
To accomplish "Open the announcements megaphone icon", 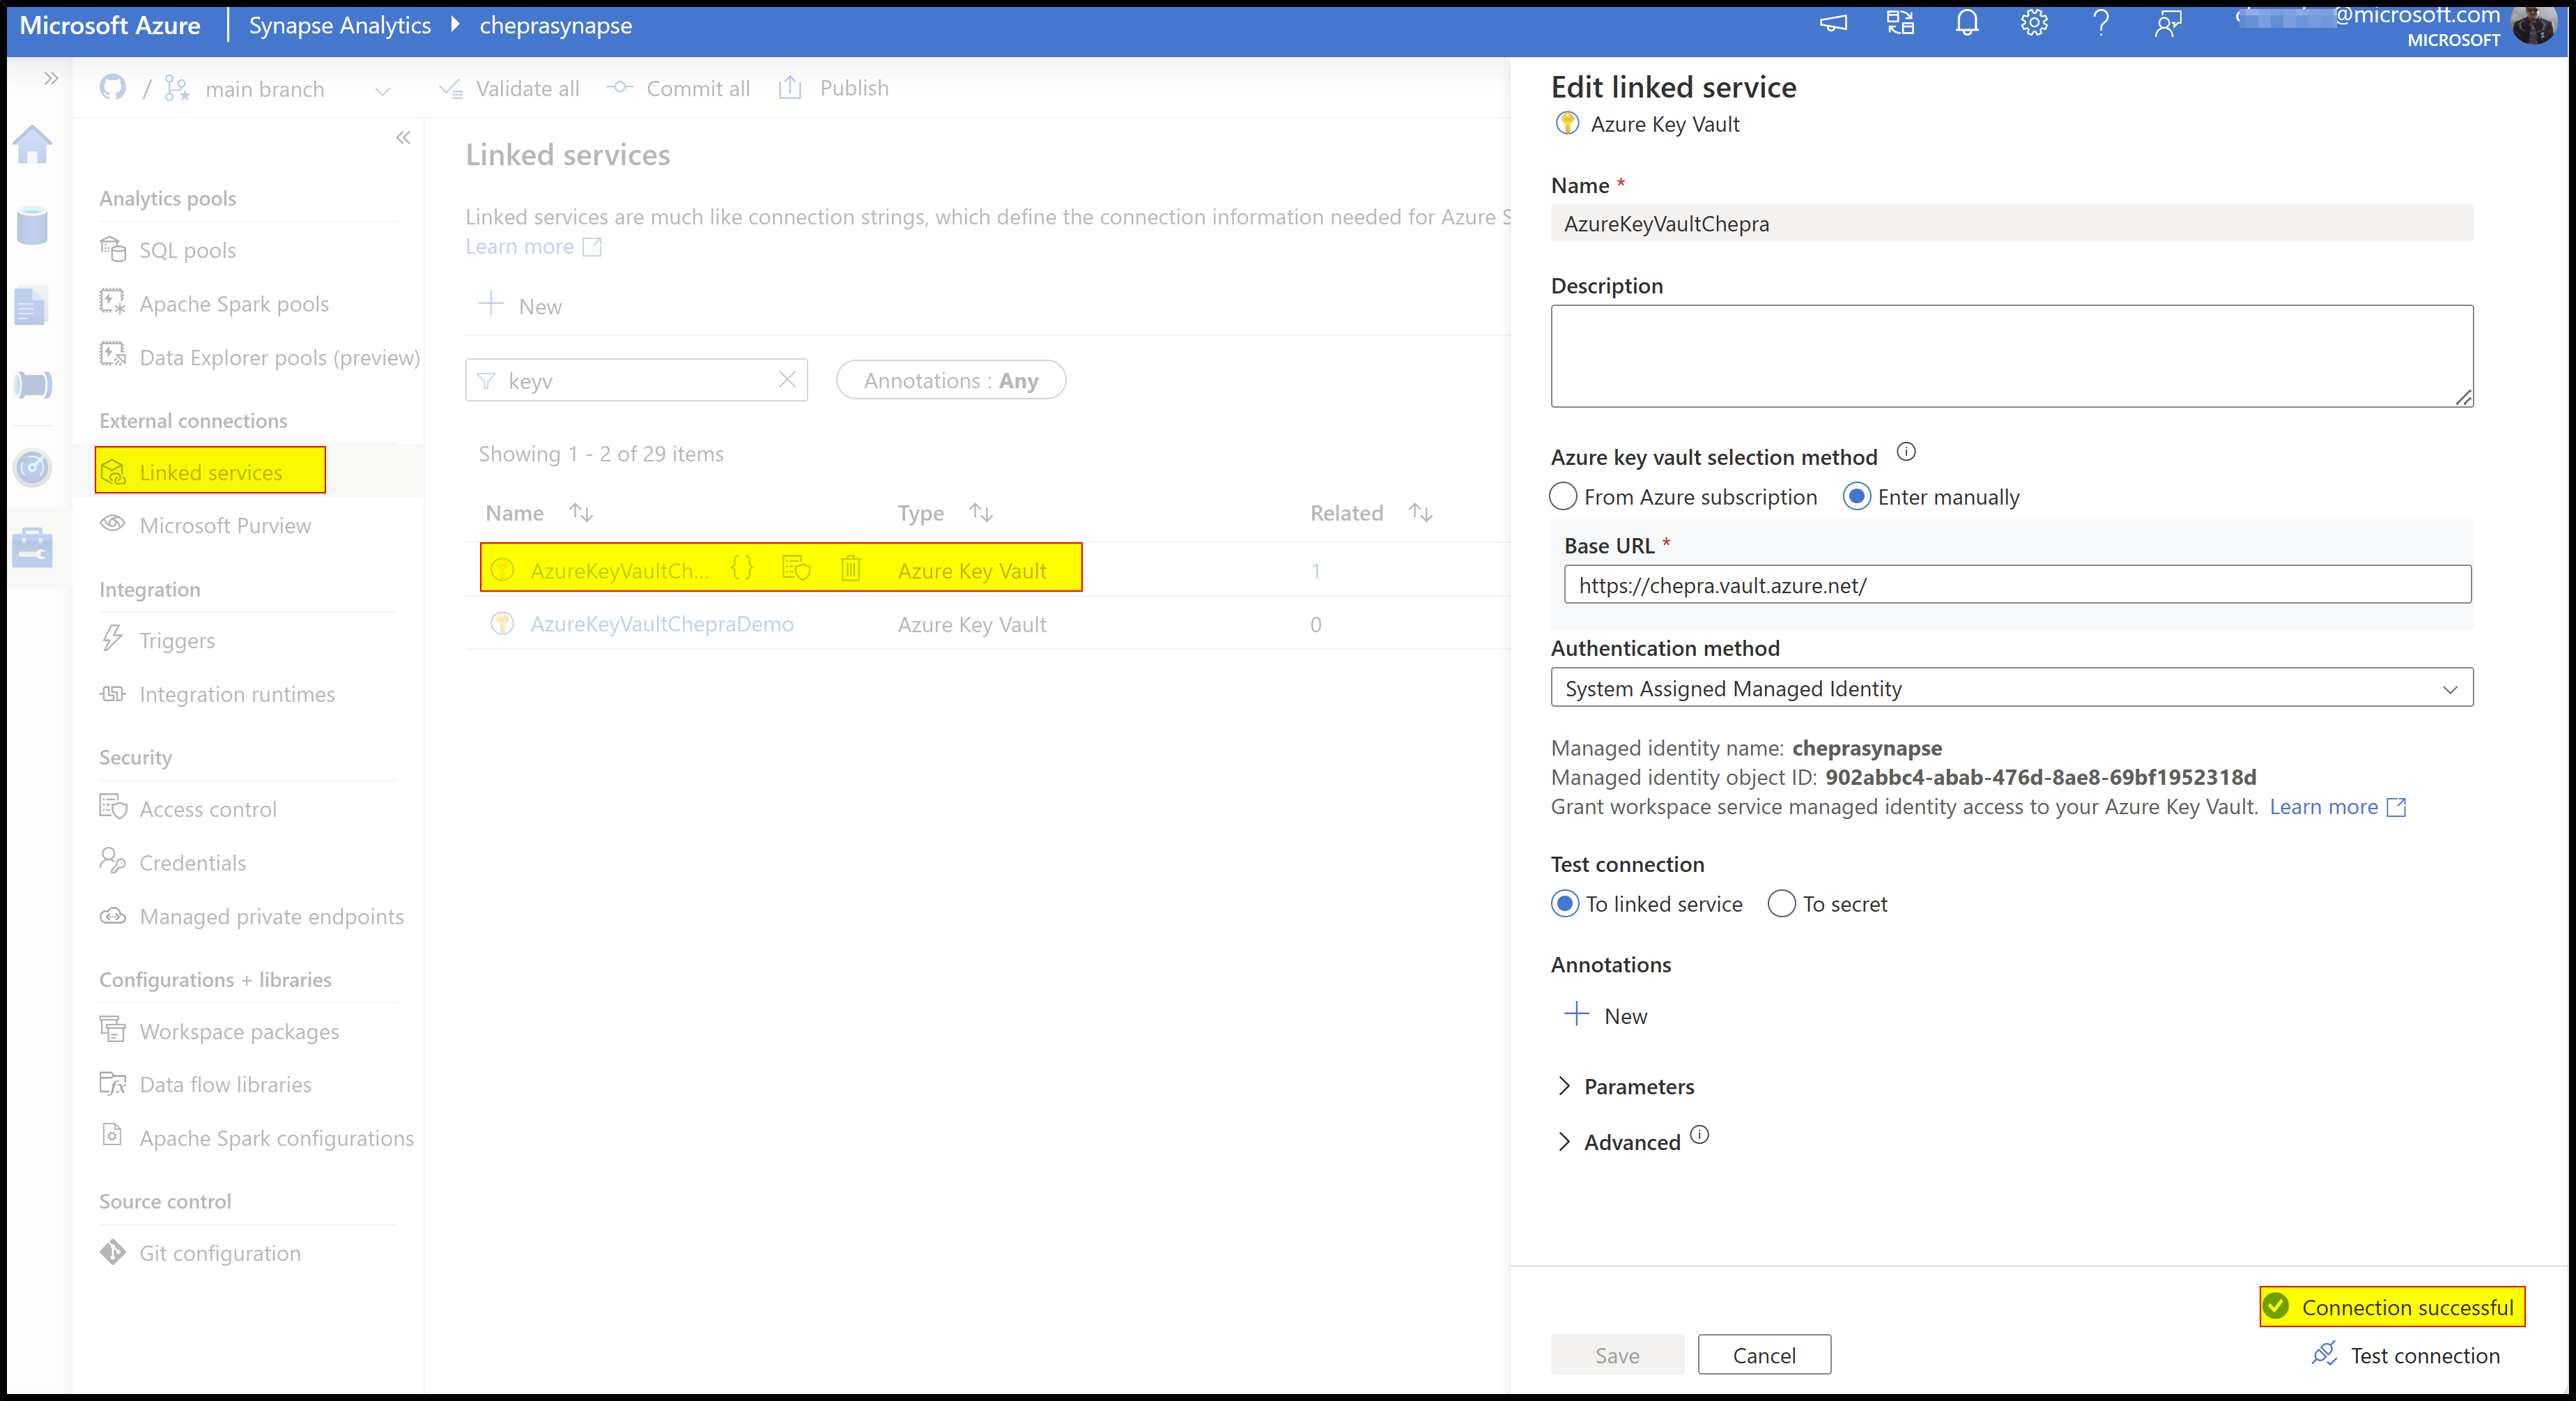I will click(1833, 23).
